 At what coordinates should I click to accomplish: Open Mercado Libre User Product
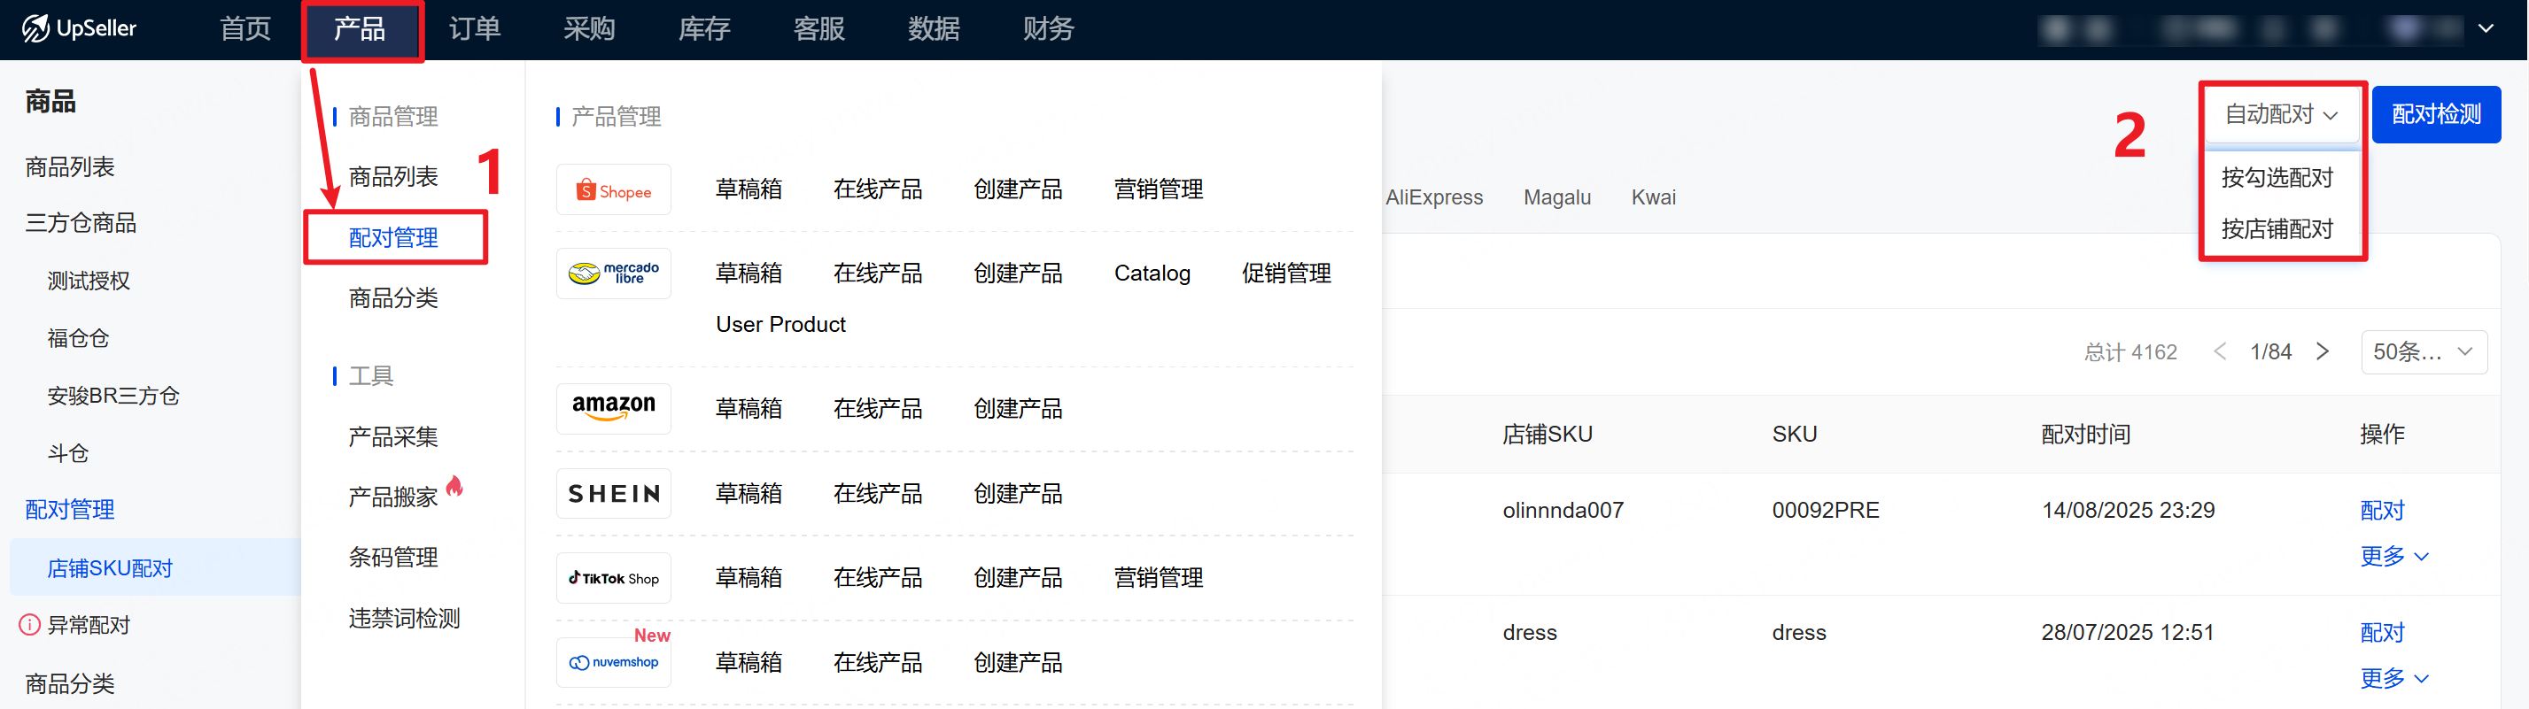click(780, 325)
